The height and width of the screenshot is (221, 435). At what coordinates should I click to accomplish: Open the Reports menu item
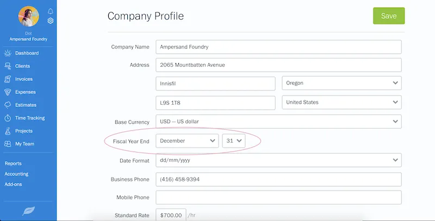[14, 163]
